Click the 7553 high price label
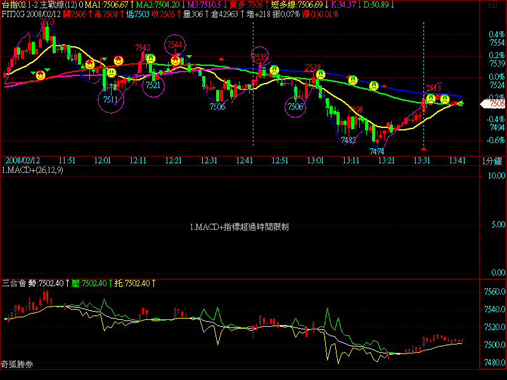 coord(47,22)
